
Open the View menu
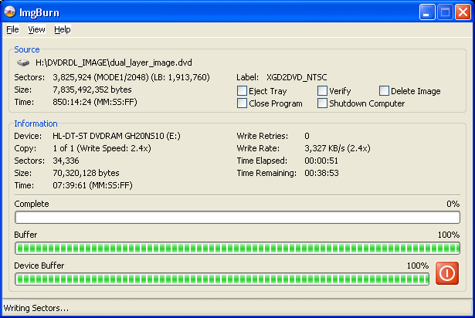[x=36, y=29]
